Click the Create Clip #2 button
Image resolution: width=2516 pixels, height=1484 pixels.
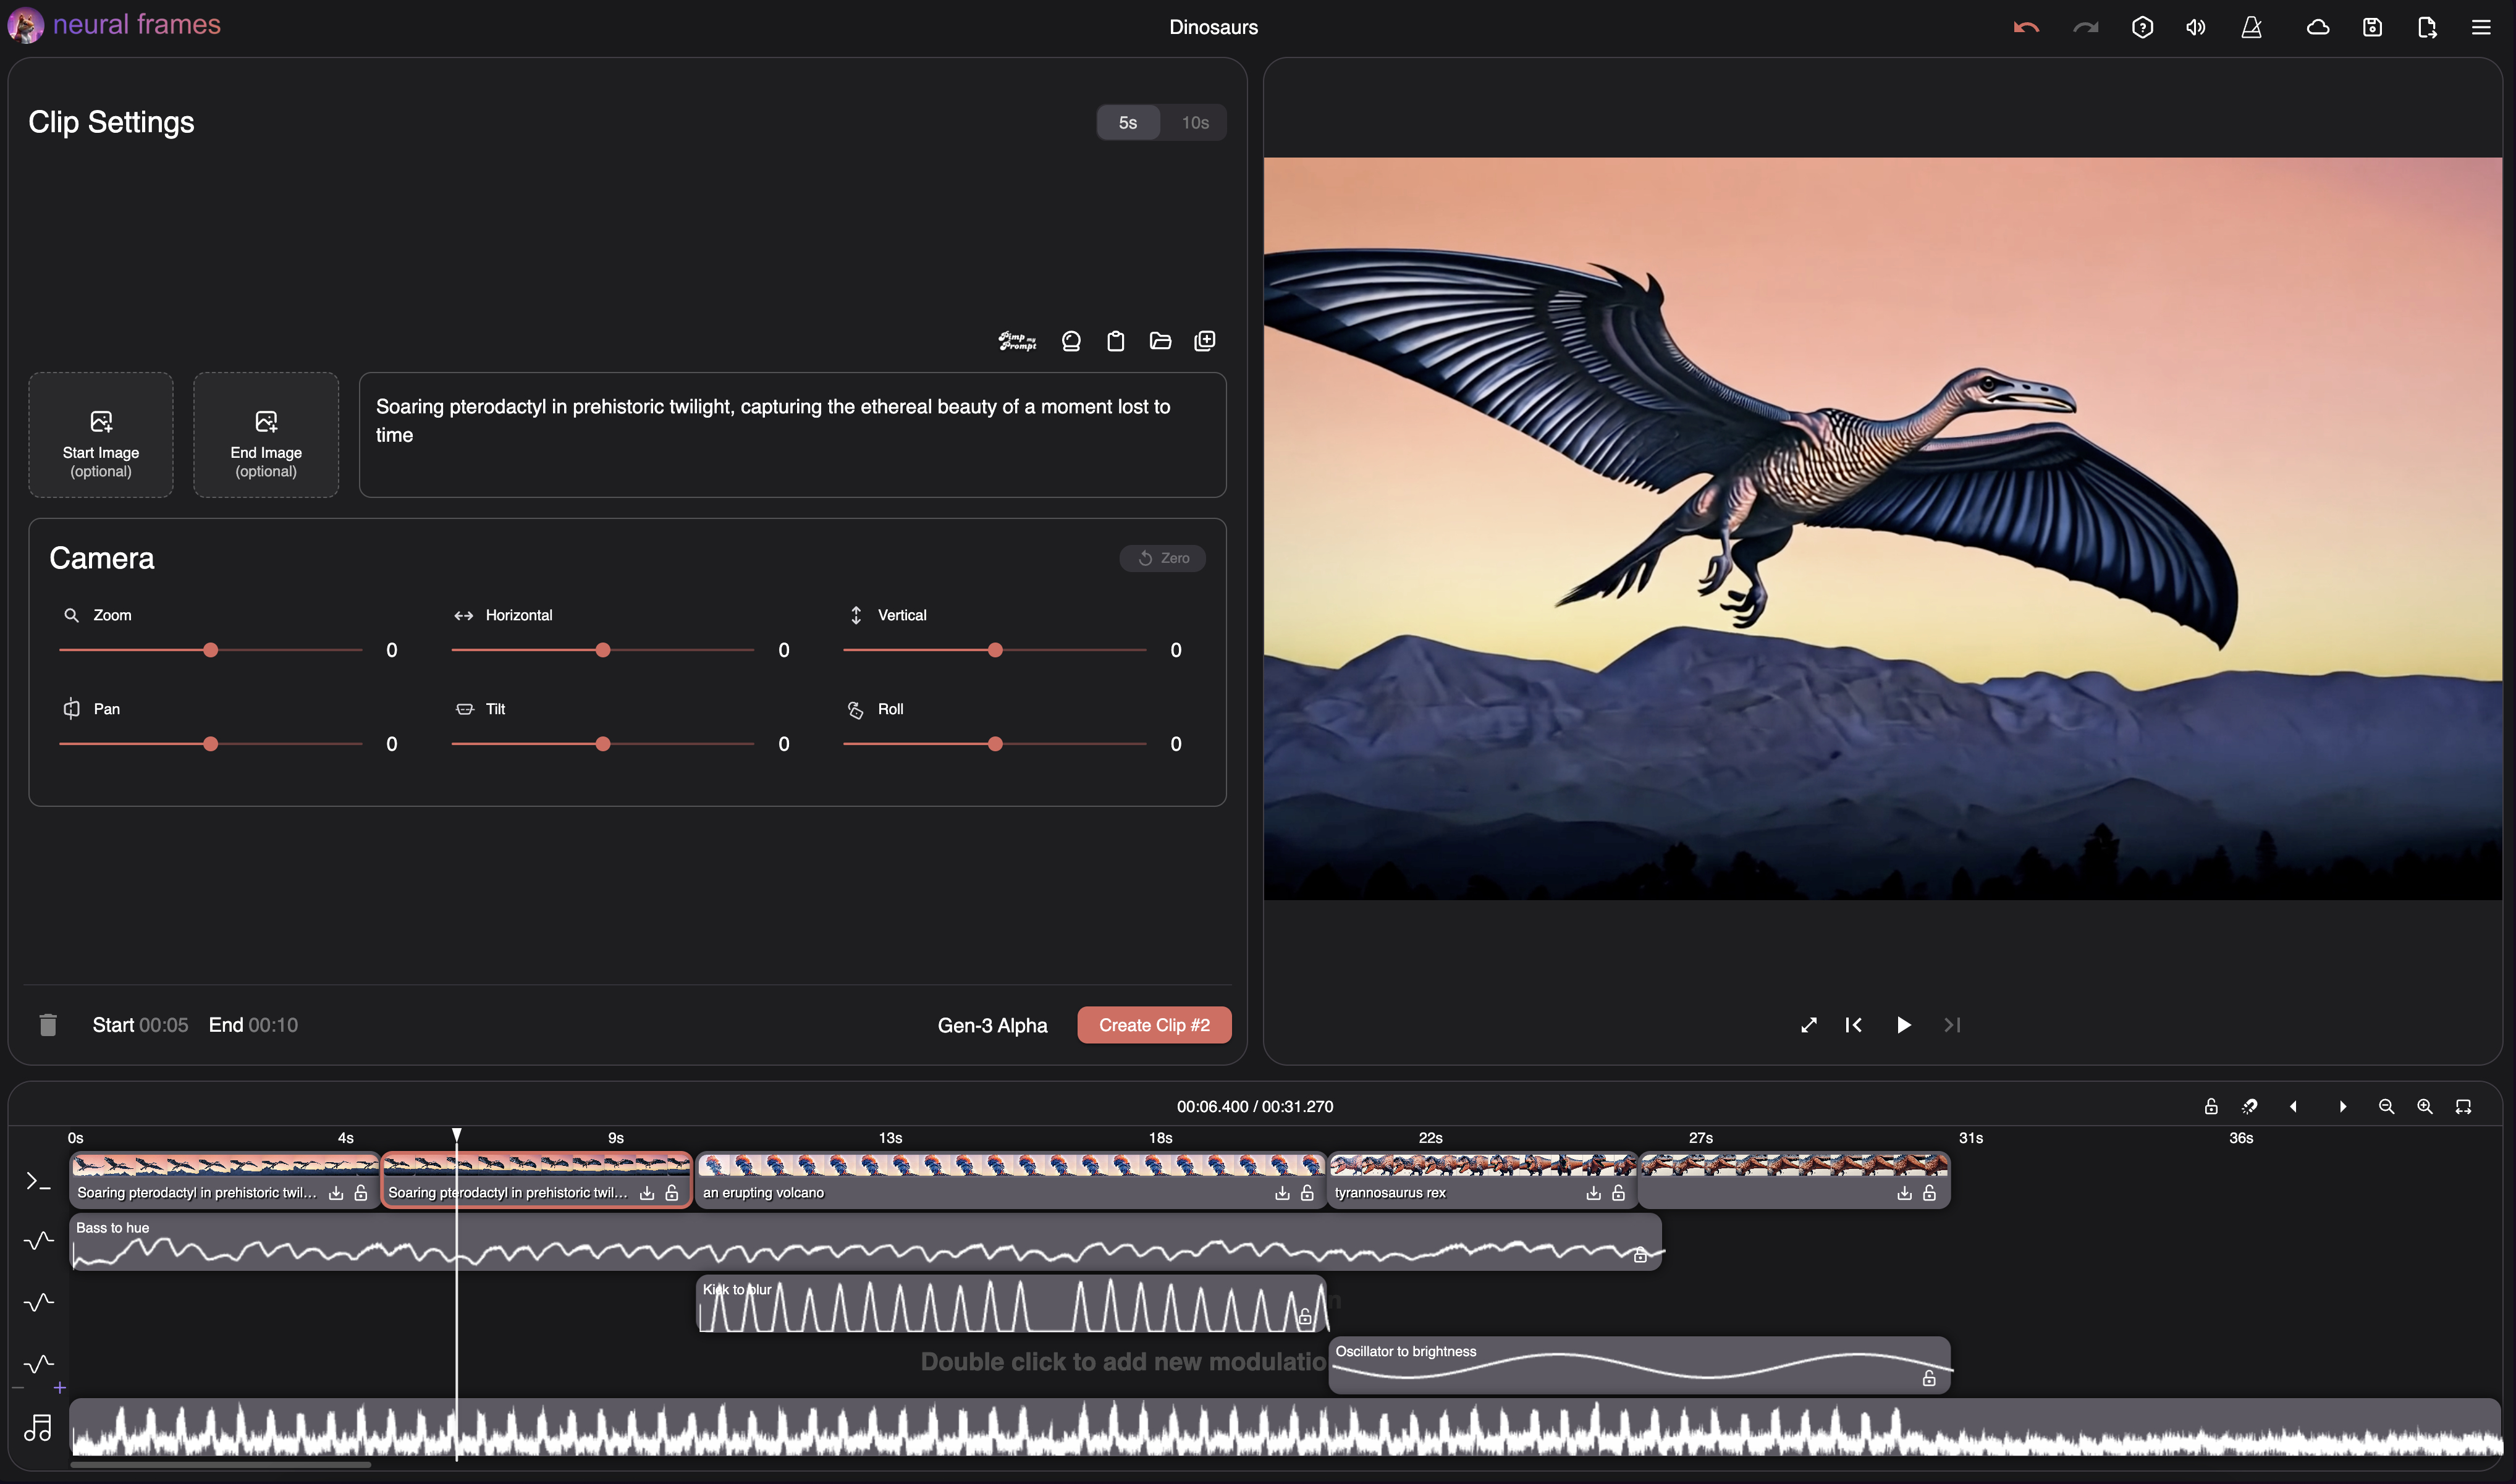[1154, 1025]
